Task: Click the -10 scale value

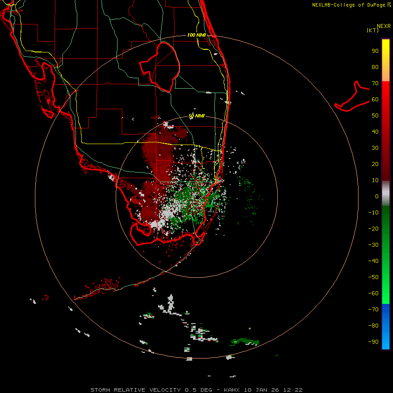Action: 373,213
